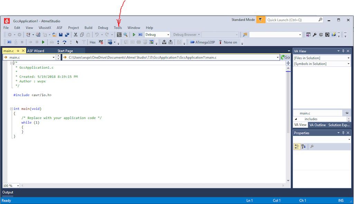354x204 pixels.
Task: Pin the VA View panel
Action: pos(343,51)
